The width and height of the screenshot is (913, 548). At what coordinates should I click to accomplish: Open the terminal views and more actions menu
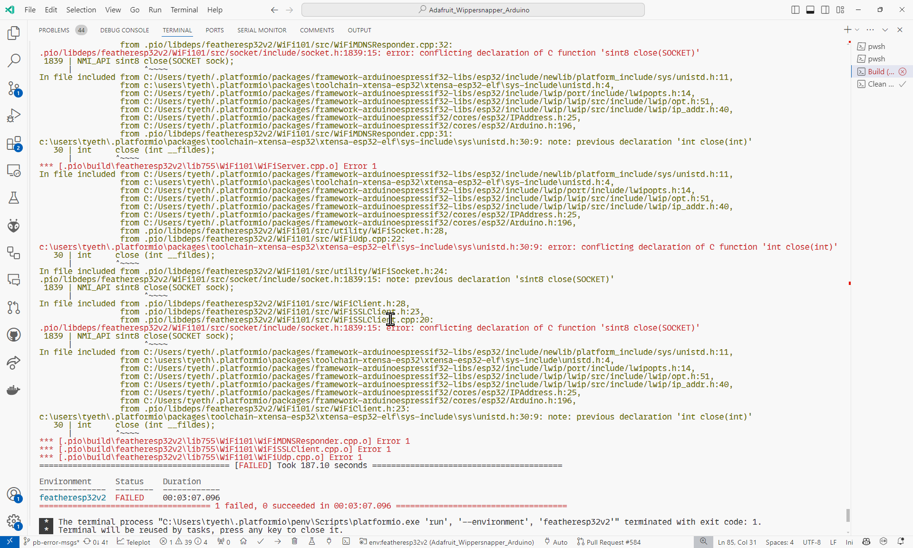click(x=870, y=29)
